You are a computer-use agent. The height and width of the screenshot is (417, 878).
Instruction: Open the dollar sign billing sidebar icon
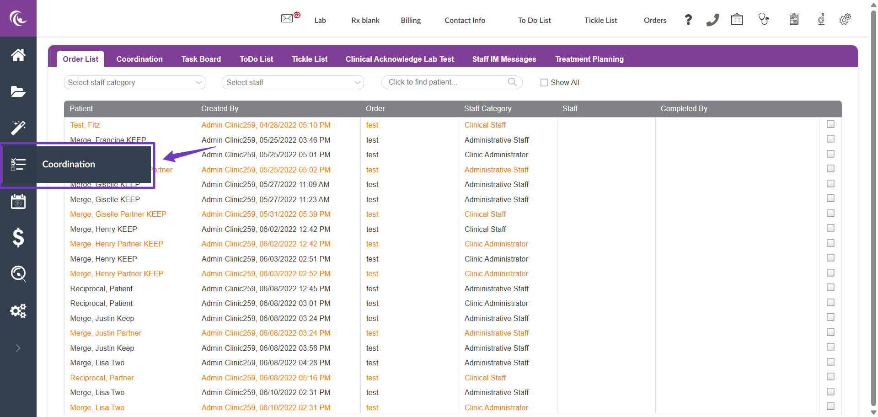point(18,238)
